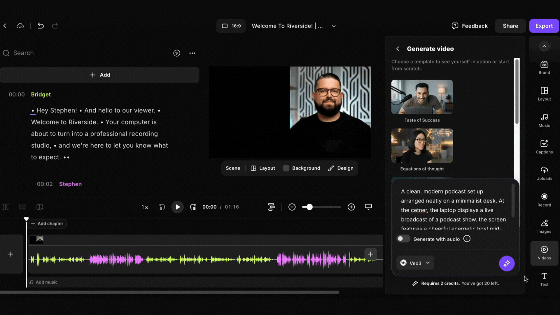
Task: Open the Brand panel in sidebar
Action: [x=544, y=67]
